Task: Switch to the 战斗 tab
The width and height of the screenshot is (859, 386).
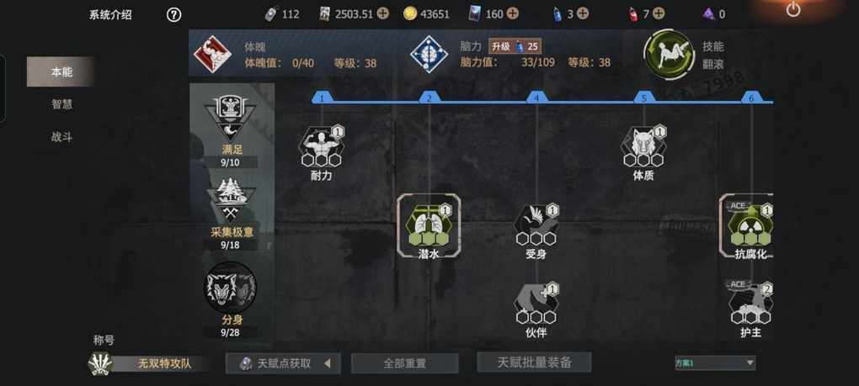Action: click(62, 137)
